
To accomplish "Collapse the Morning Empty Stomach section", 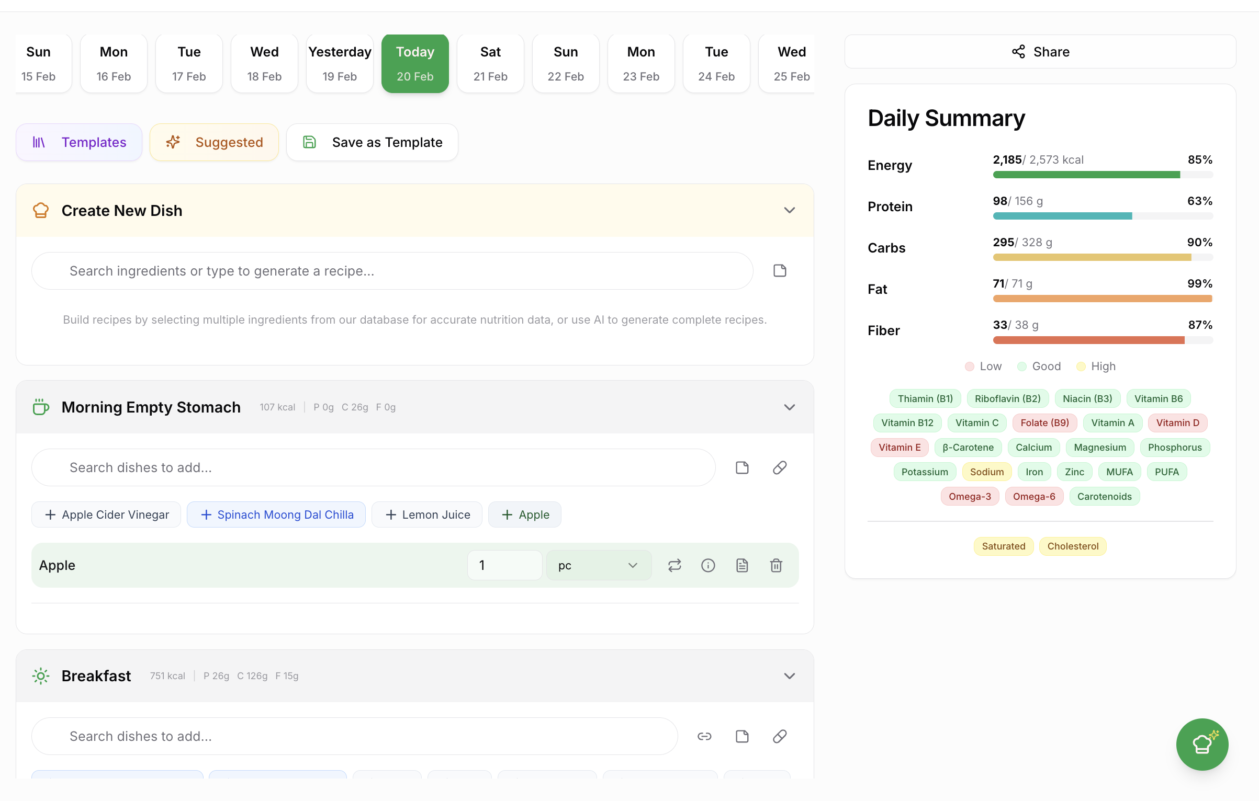I will tap(790, 407).
